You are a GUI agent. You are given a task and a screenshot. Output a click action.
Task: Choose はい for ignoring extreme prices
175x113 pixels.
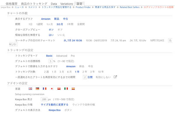(x=51, y=35)
